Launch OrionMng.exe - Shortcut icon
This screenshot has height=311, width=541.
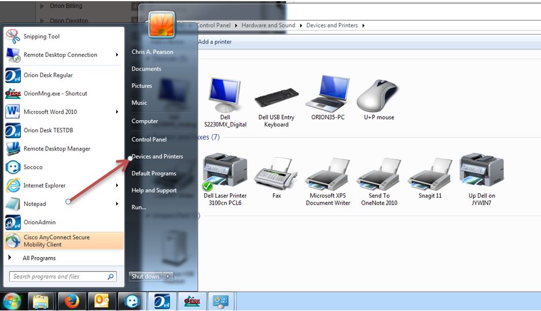pos(13,94)
